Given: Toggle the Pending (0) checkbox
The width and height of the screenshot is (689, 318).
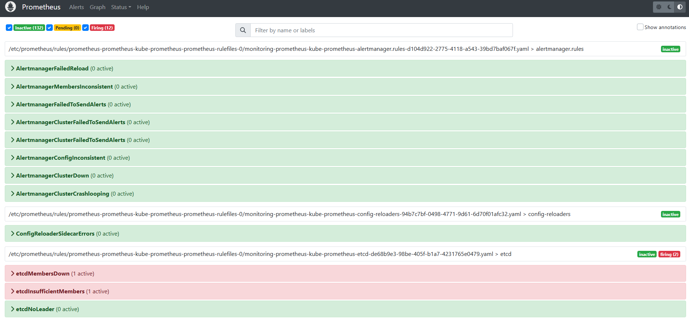Looking at the screenshot, I should pos(49,28).
